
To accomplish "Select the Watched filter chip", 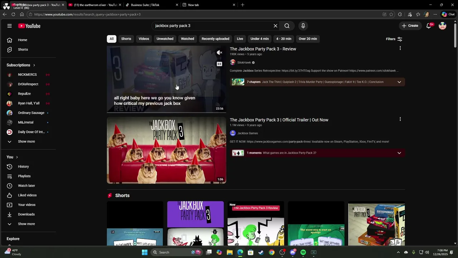I will pyautogui.click(x=187, y=39).
